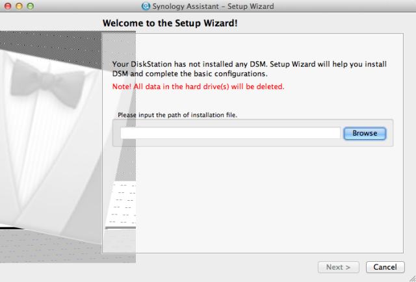416x282 pixels.
Task: Zoom the window using the green button
Action: click(31, 6)
